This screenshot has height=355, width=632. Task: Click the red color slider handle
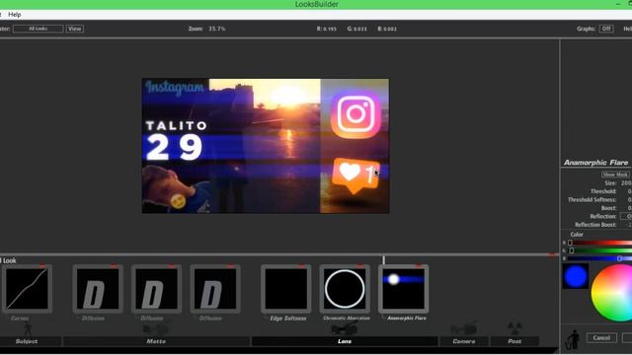click(x=570, y=243)
